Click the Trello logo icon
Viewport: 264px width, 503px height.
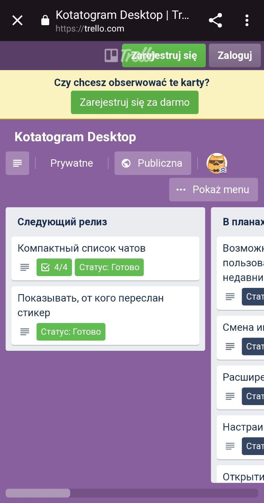tap(111, 55)
